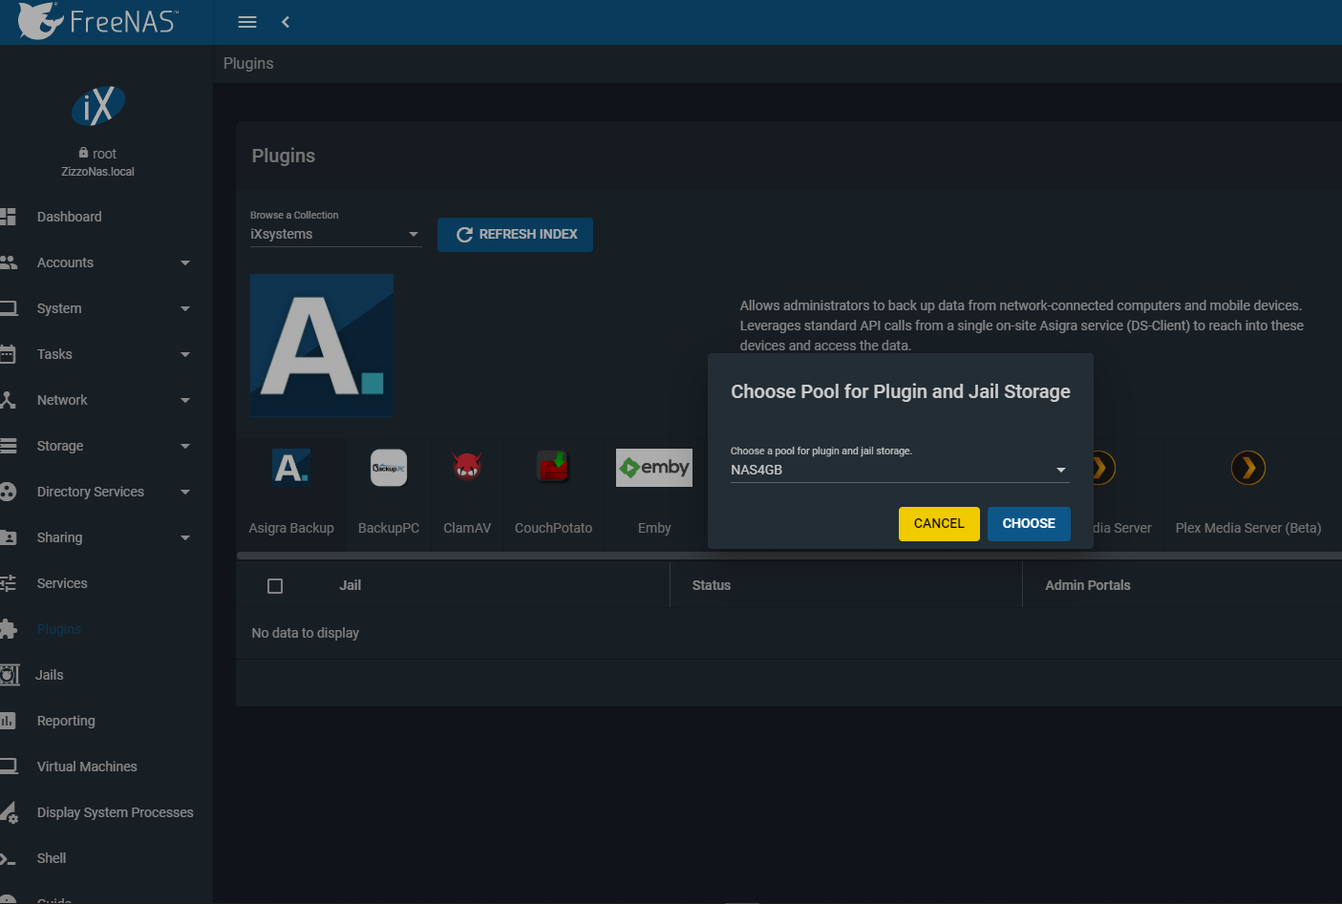Click the CouchPotato plugin label
The image size is (1342, 904).
pos(553,528)
